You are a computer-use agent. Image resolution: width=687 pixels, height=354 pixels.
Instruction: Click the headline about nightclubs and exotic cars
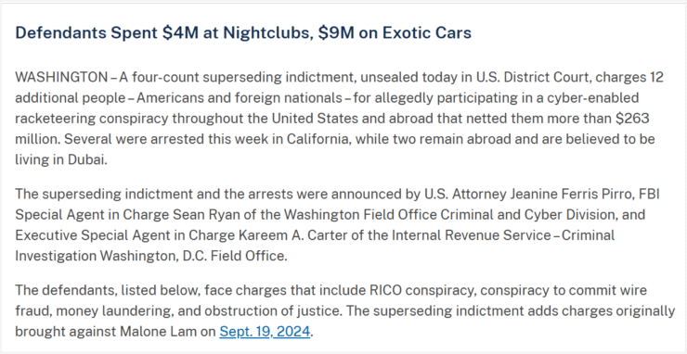click(x=243, y=32)
